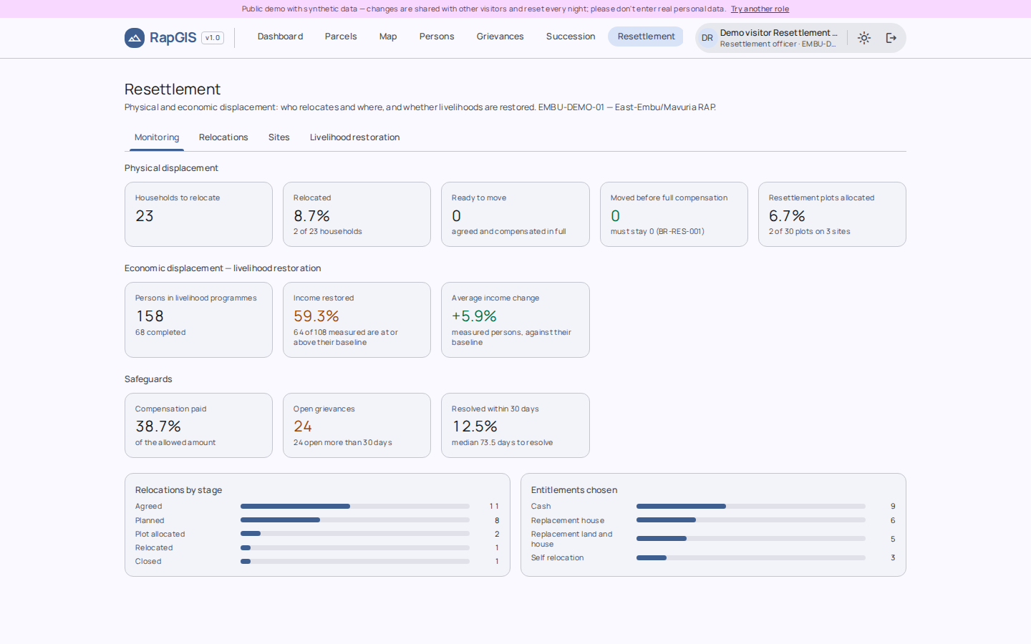Open the Dashboard nav item

[x=280, y=36]
